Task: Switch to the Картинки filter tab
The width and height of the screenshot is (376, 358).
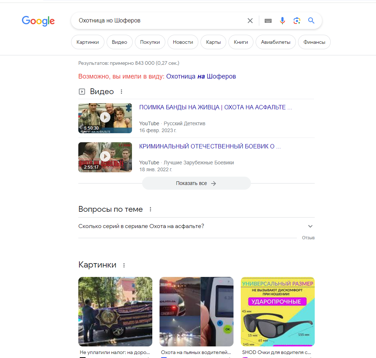Action: 87,42
